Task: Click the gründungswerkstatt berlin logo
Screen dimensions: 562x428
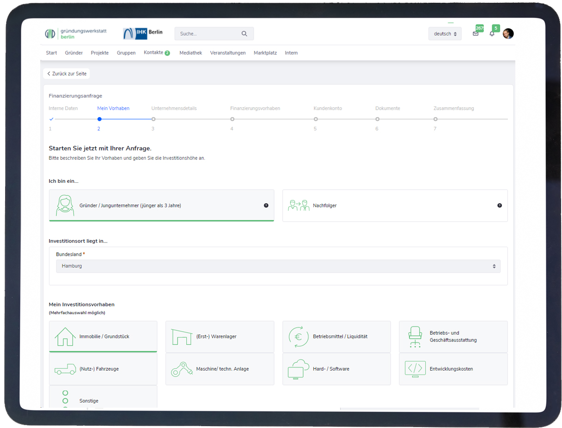Action: (x=76, y=34)
